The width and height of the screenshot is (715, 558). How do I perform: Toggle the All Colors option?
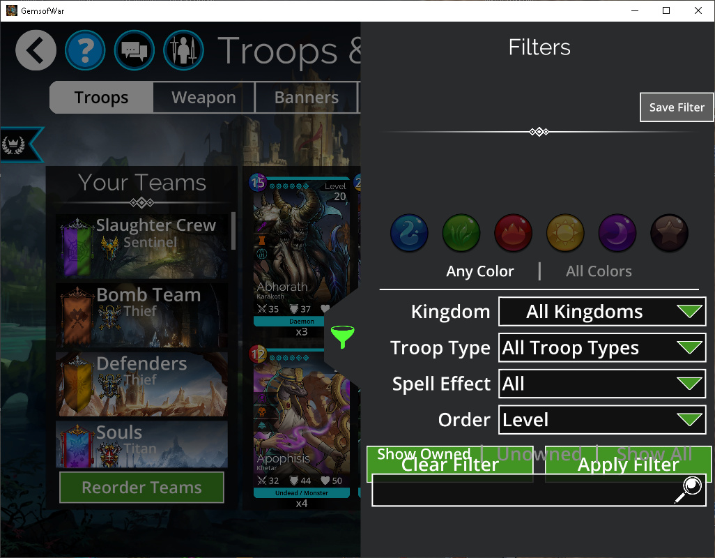pyautogui.click(x=599, y=271)
